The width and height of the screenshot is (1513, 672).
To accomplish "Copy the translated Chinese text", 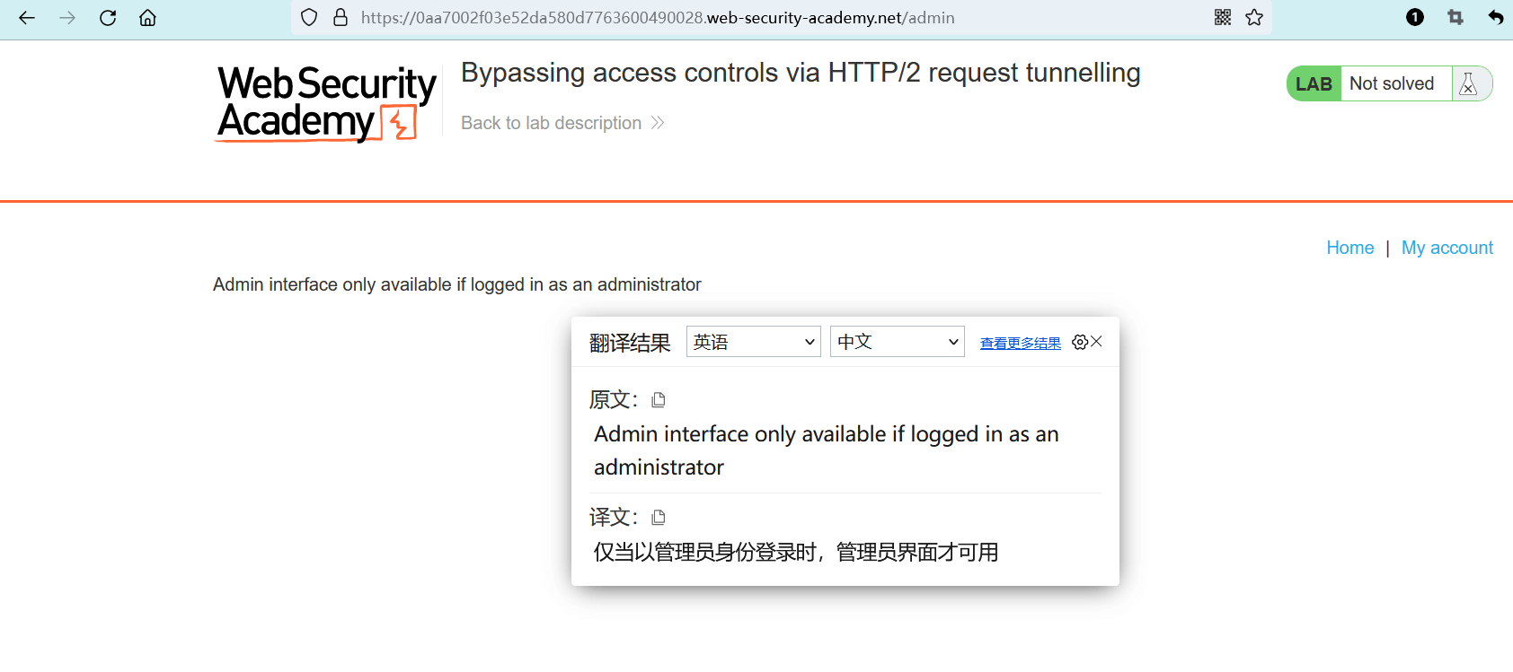I will pyautogui.click(x=659, y=518).
